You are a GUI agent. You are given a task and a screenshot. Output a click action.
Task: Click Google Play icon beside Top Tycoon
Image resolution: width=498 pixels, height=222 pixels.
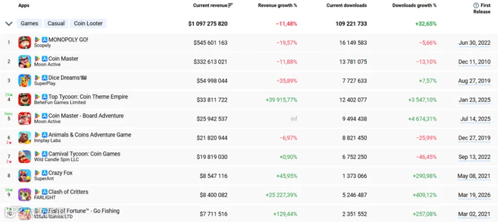click(38, 97)
